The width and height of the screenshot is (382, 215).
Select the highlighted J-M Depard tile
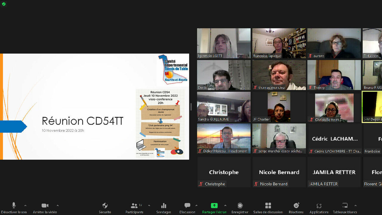(x=372, y=107)
